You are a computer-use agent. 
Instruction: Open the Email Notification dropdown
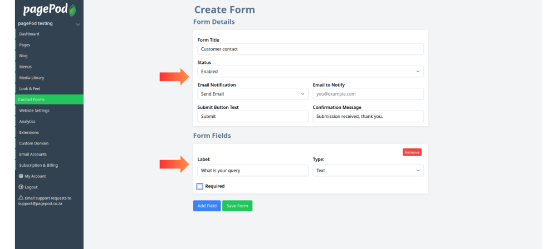tap(253, 94)
